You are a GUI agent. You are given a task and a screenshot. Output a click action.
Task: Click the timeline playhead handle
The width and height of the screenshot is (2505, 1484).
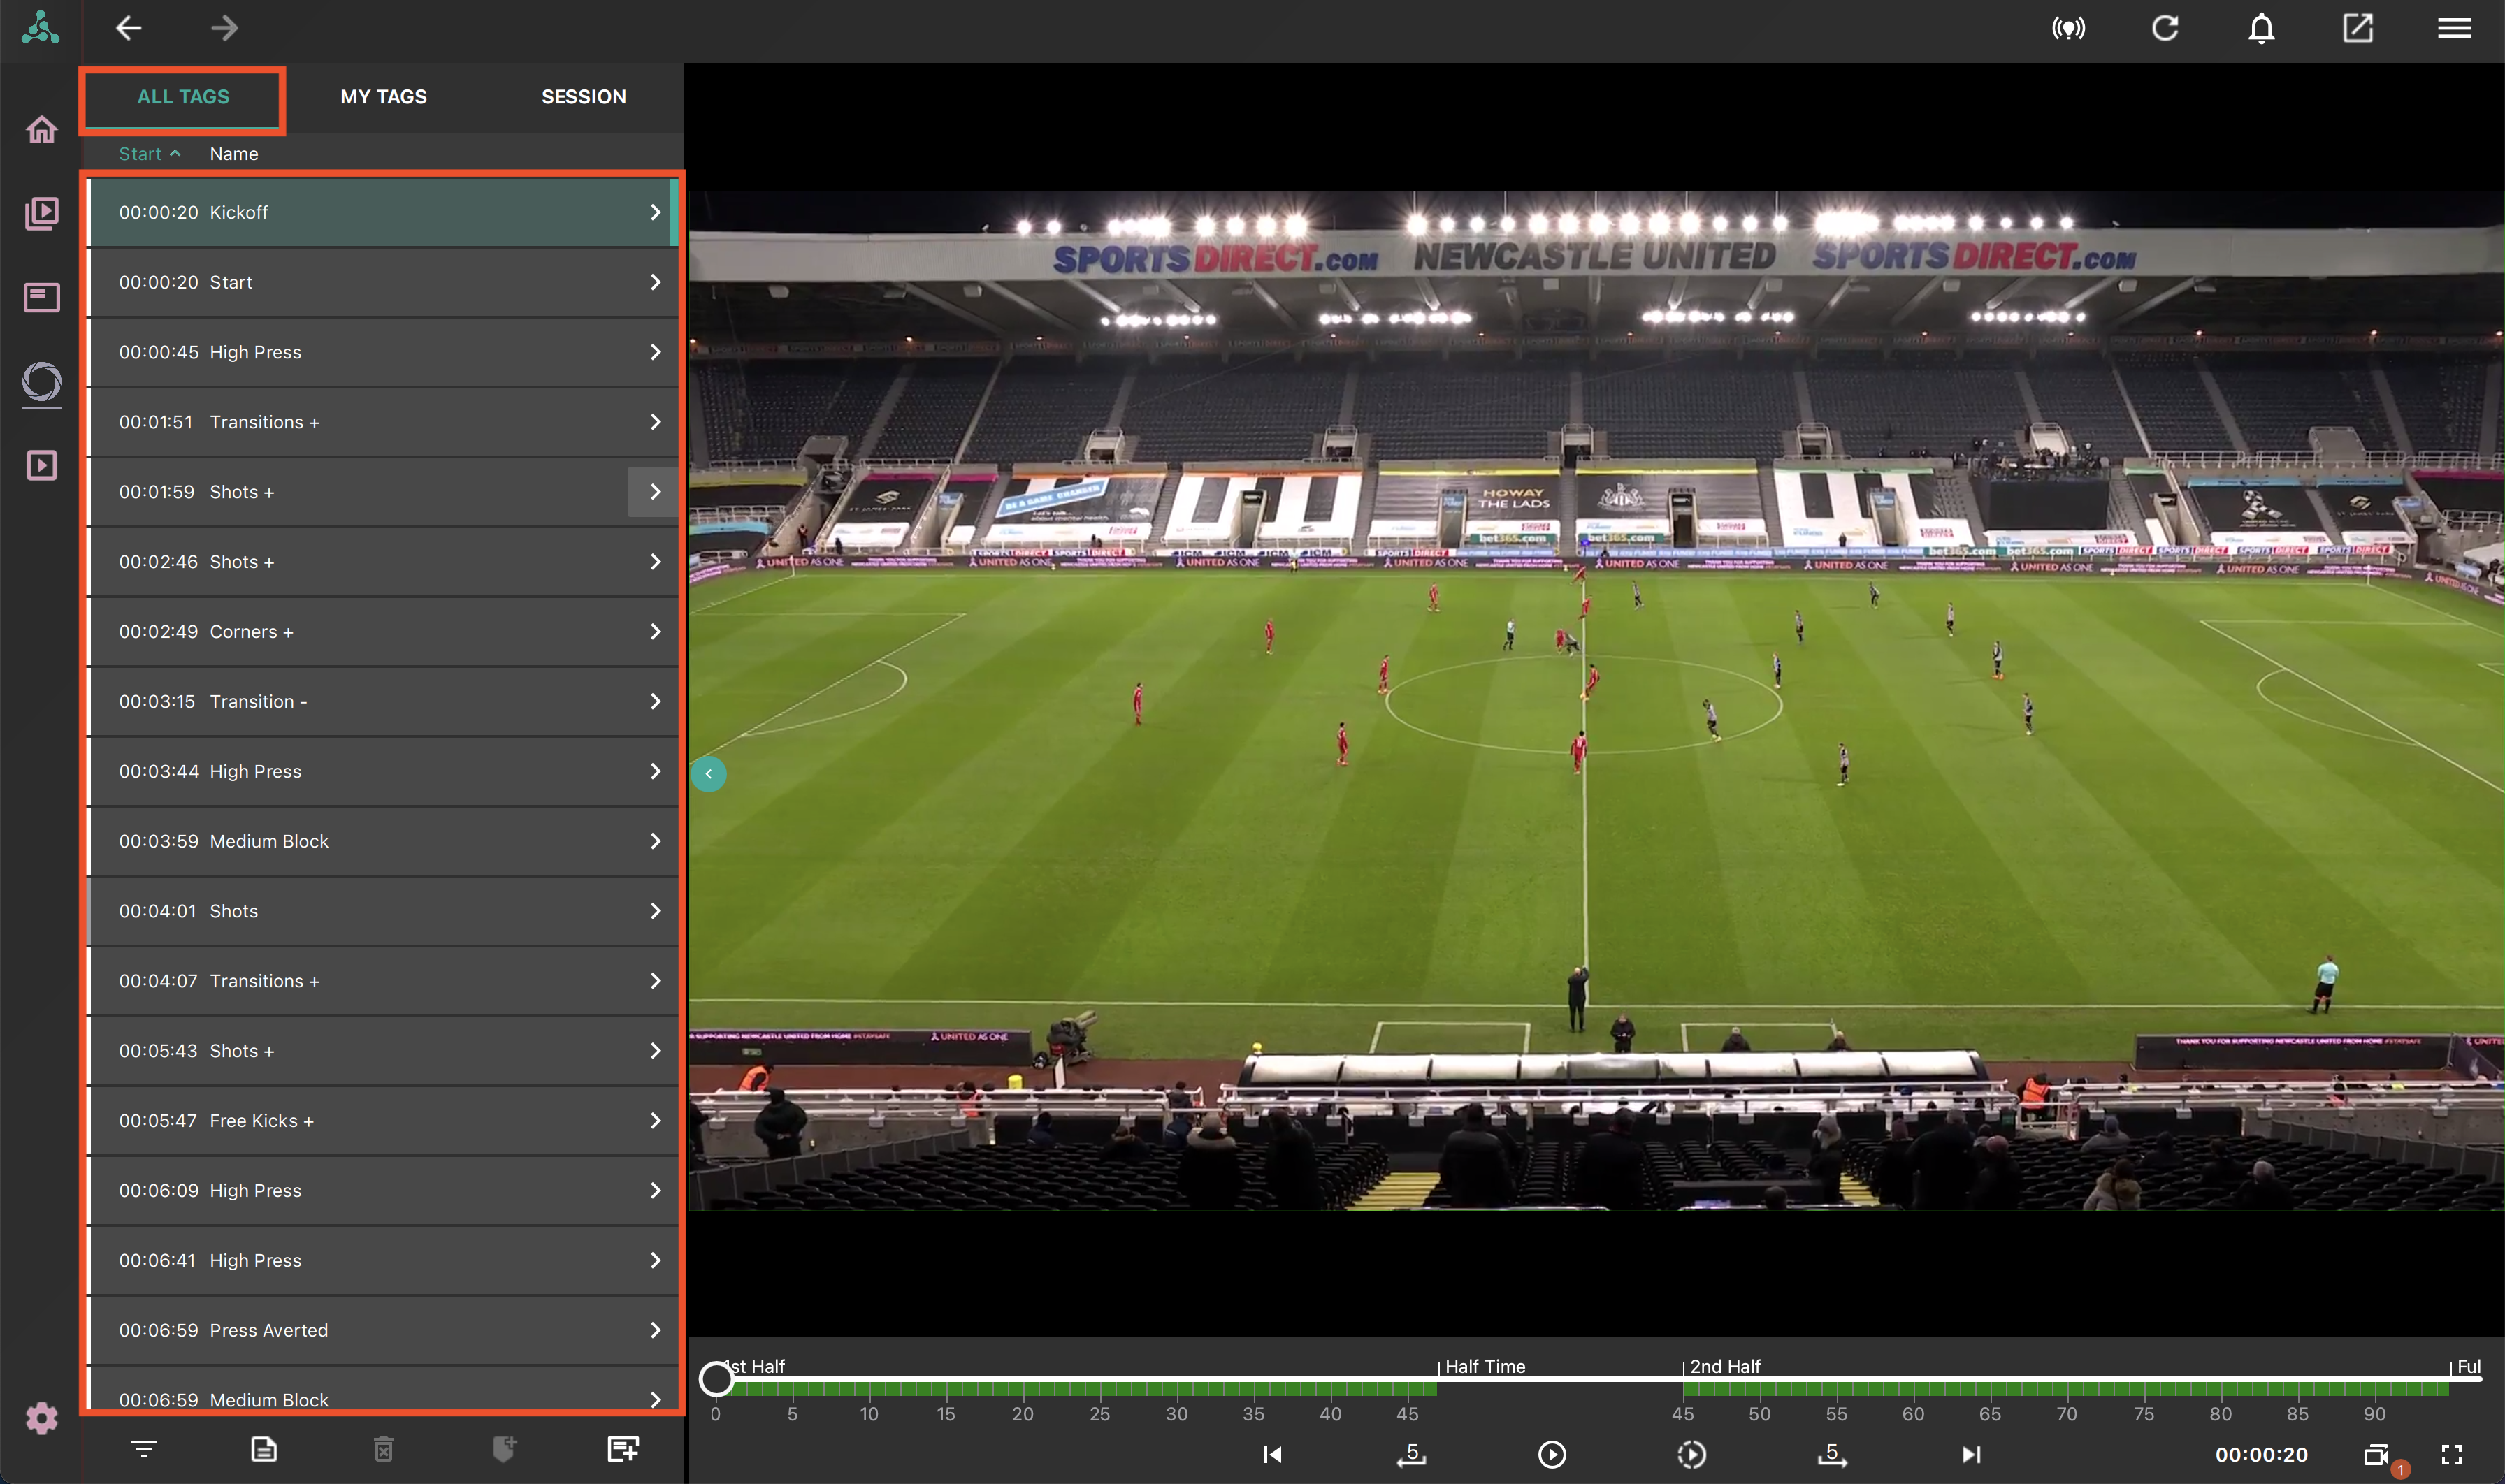715,1379
